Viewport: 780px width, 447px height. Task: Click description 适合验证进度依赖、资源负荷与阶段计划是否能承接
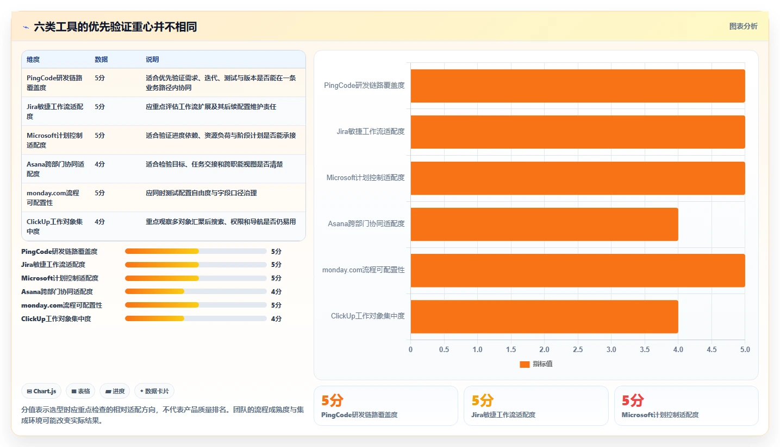point(221,136)
